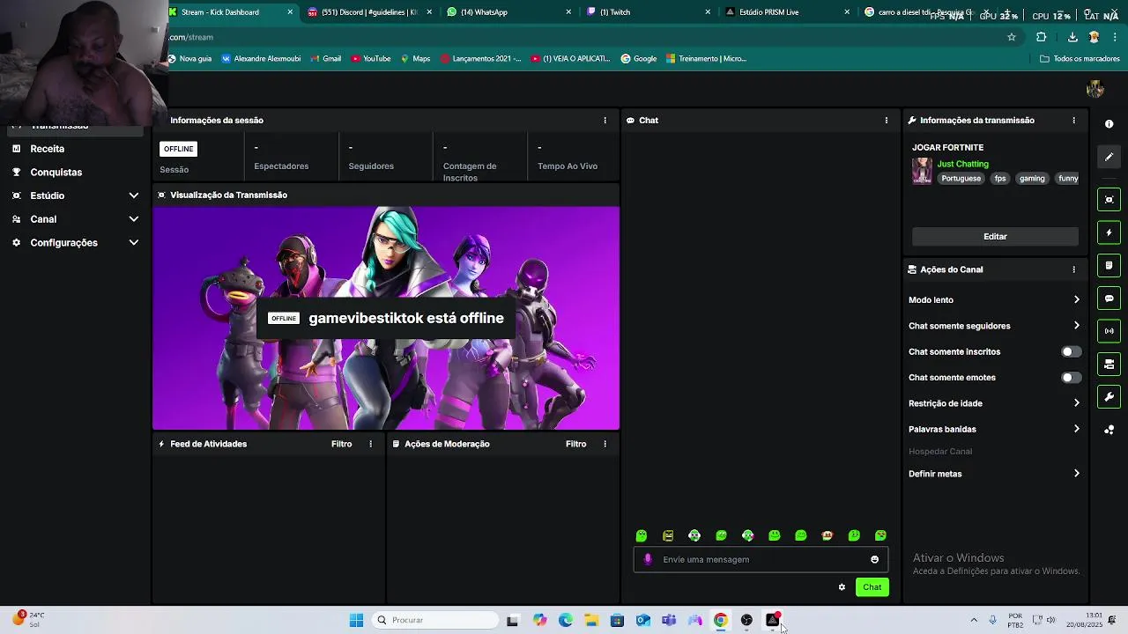Click the Just Chatting category thumbnail
The width and height of the screenshot is (1128, 634).
922,171
